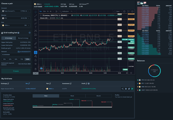The width and height of the screenshot is (173, 120).
Task: Click the redo arrow in chart toolbar
Action: (75, 11)
